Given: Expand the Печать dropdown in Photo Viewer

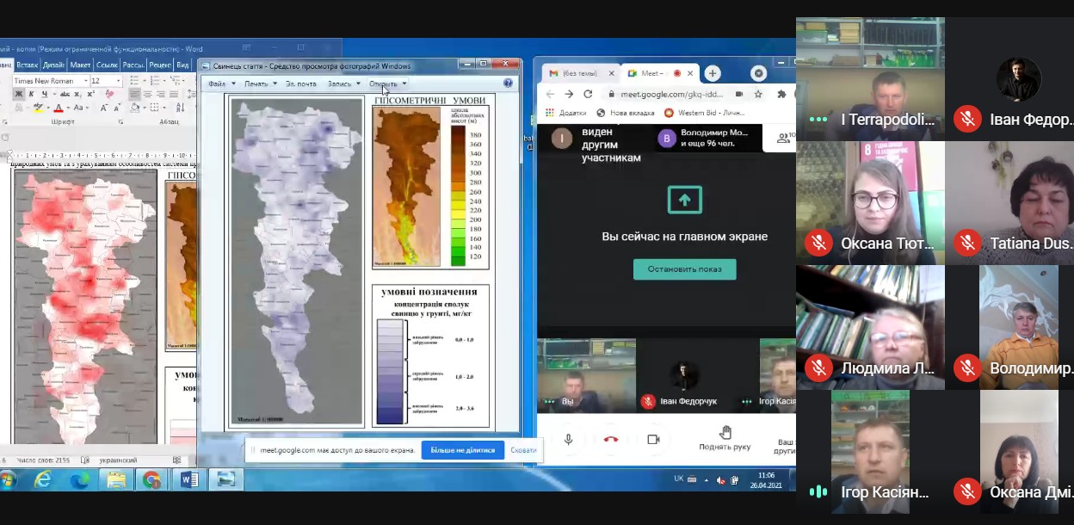Looking at the screenshot, I should (260, 83).
